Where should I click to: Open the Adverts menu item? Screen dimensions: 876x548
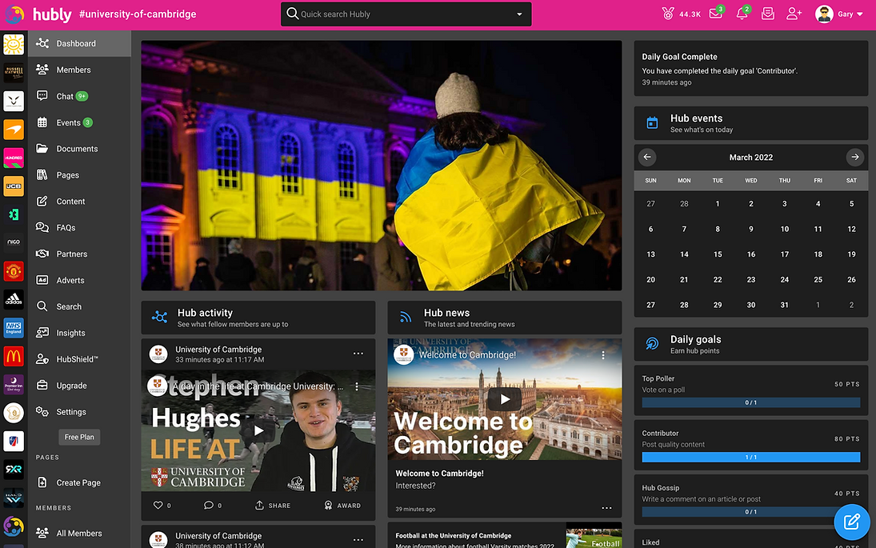coord(79,280)
